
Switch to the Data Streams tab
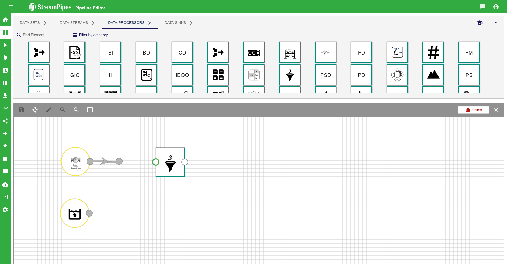77,23
